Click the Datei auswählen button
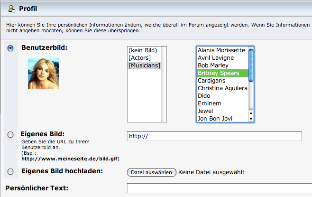312x197 pixels. 152,172
